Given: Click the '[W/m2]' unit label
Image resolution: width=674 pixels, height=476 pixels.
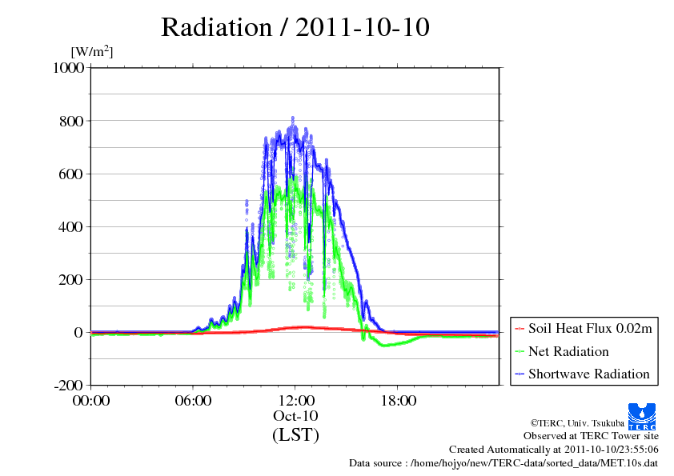Looking at the screenshot, I should point(92,51).
